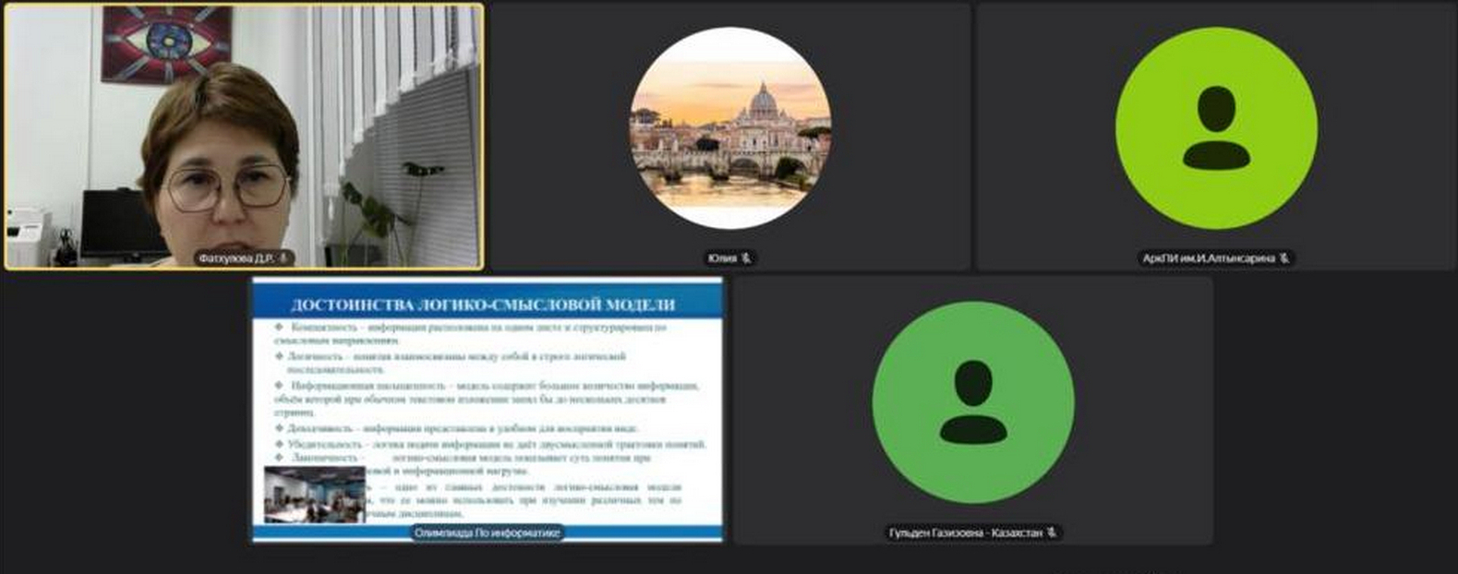Screen dimensions: 1458x574
Task: Click the Юлия participant name label
Action: 721,258
